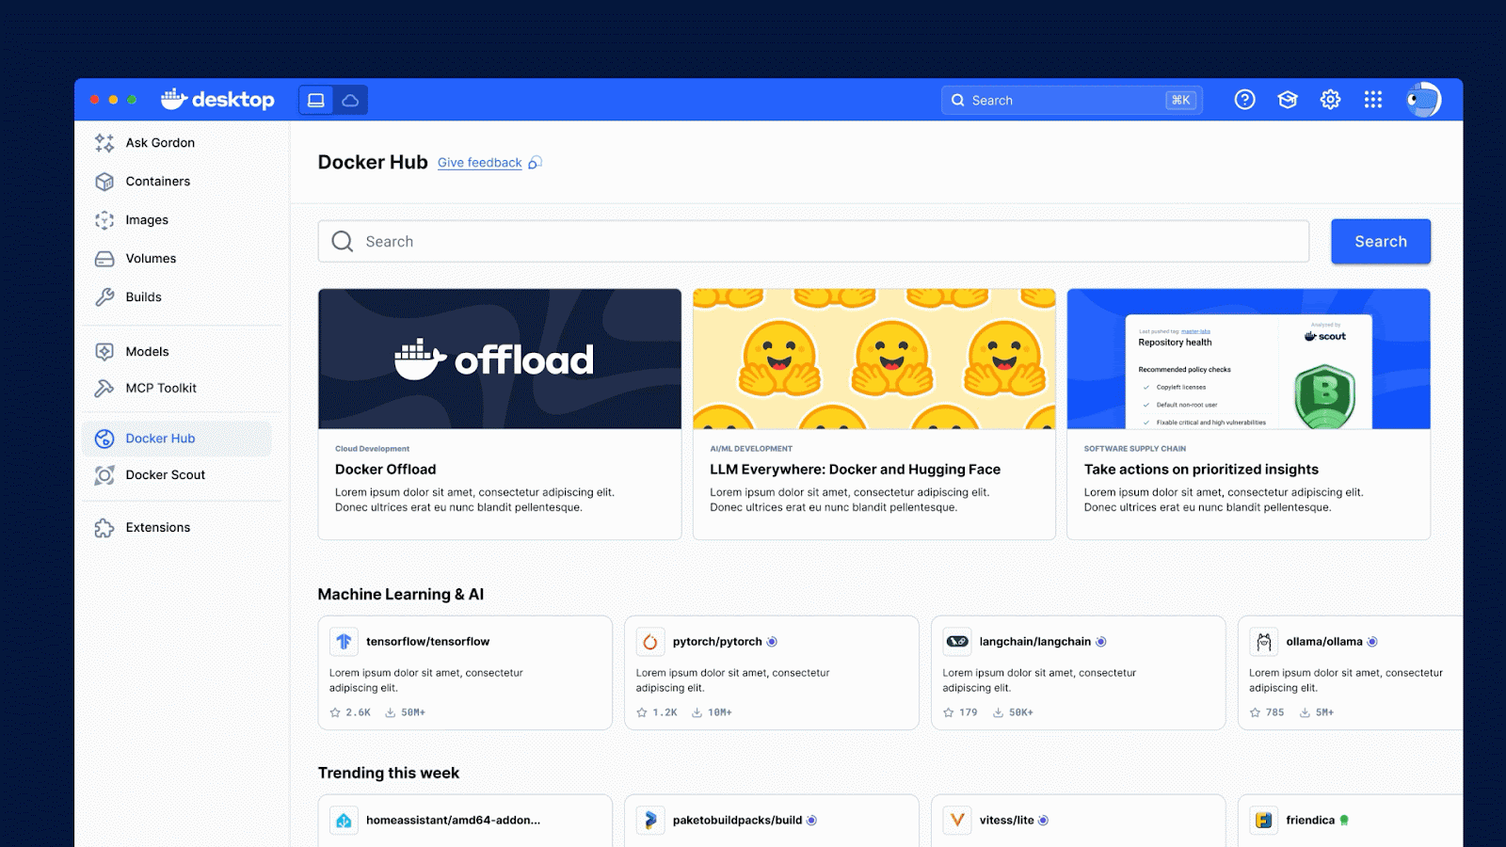Click the star icon beside 1.2K

pyautogui.click(x=642, y=712)
